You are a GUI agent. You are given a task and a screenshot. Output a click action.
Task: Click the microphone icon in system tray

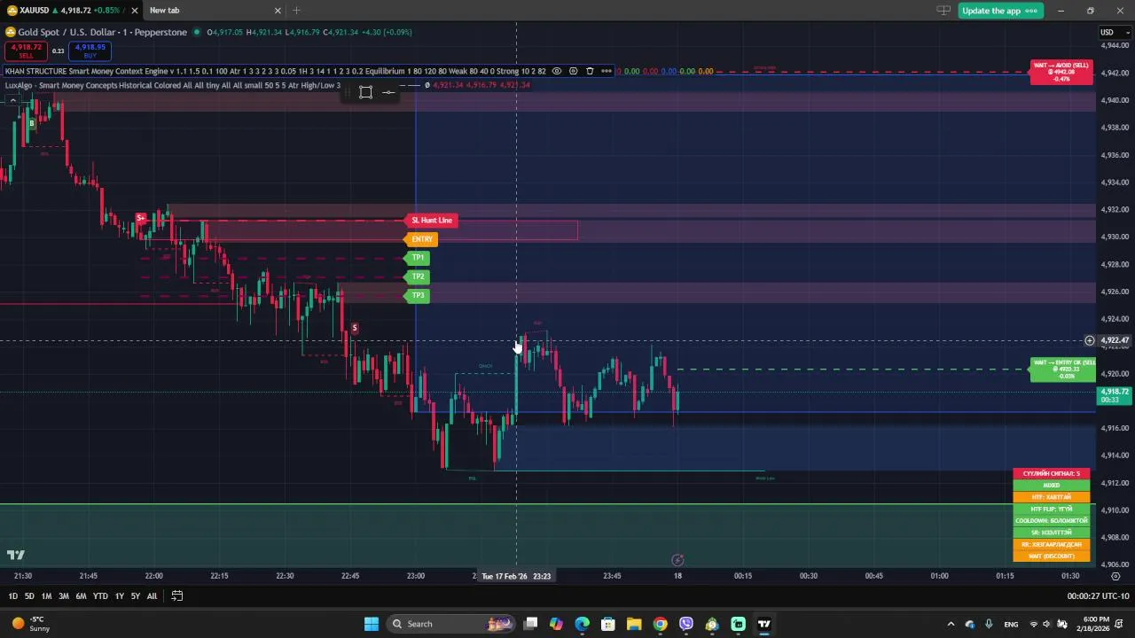[989, 624]
